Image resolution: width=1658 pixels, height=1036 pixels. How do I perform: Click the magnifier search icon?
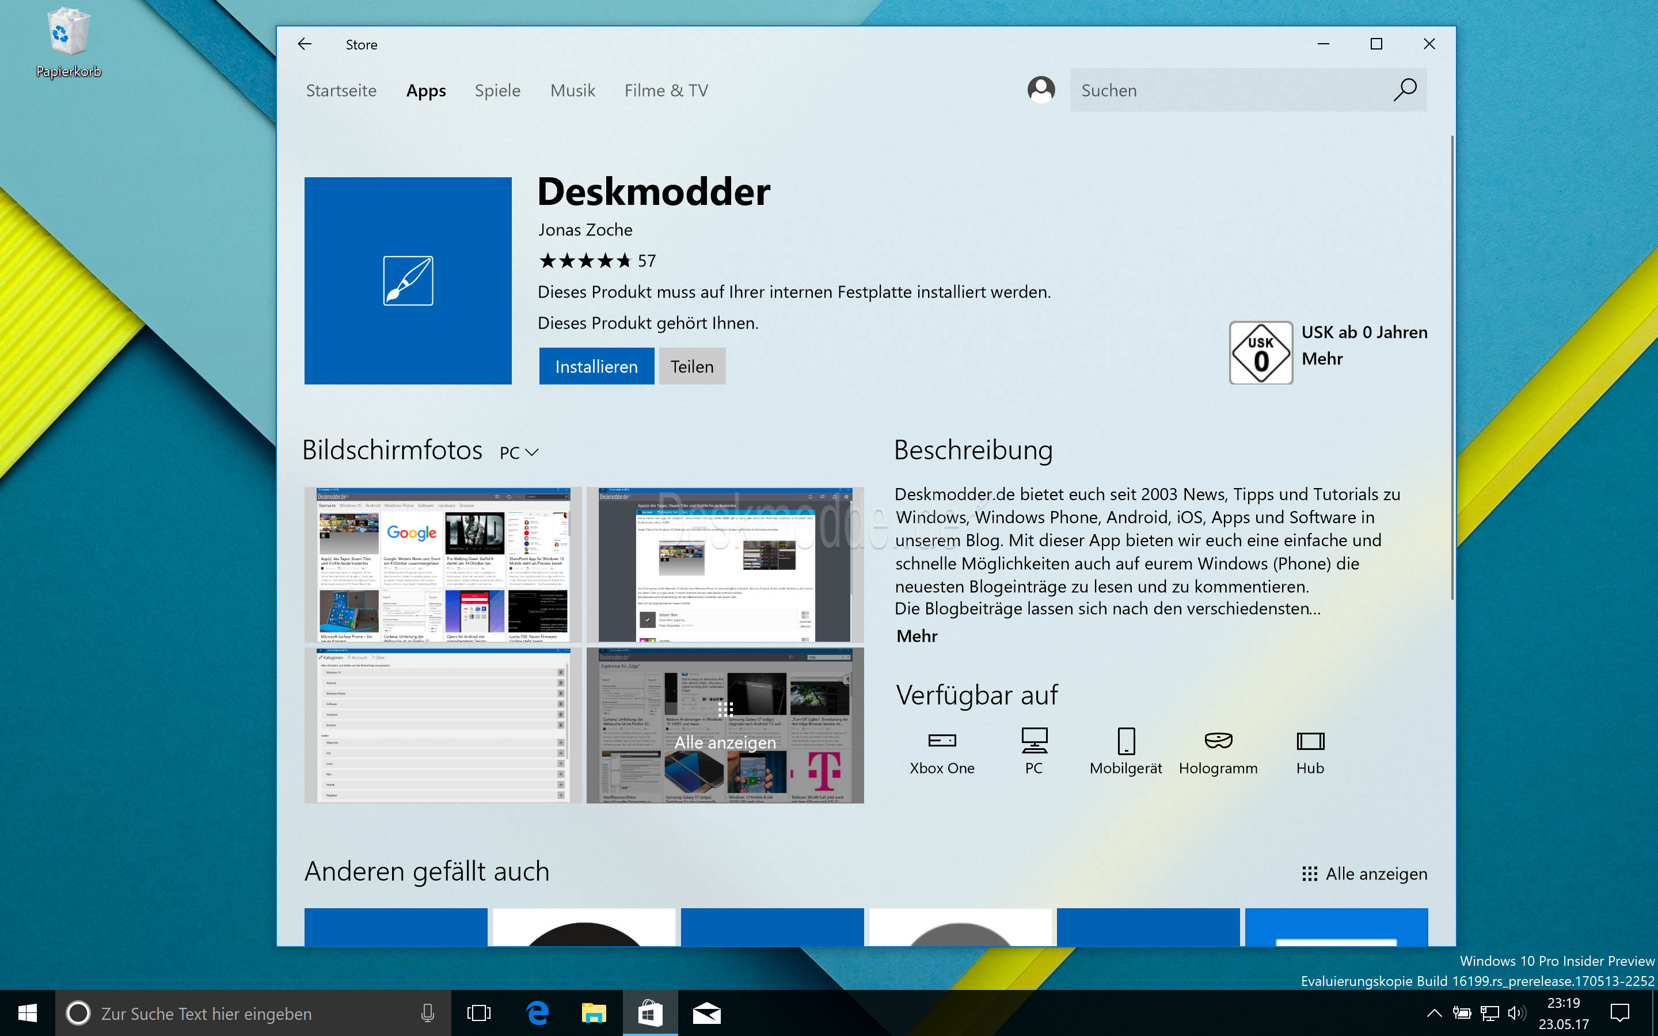[1405, 90]
